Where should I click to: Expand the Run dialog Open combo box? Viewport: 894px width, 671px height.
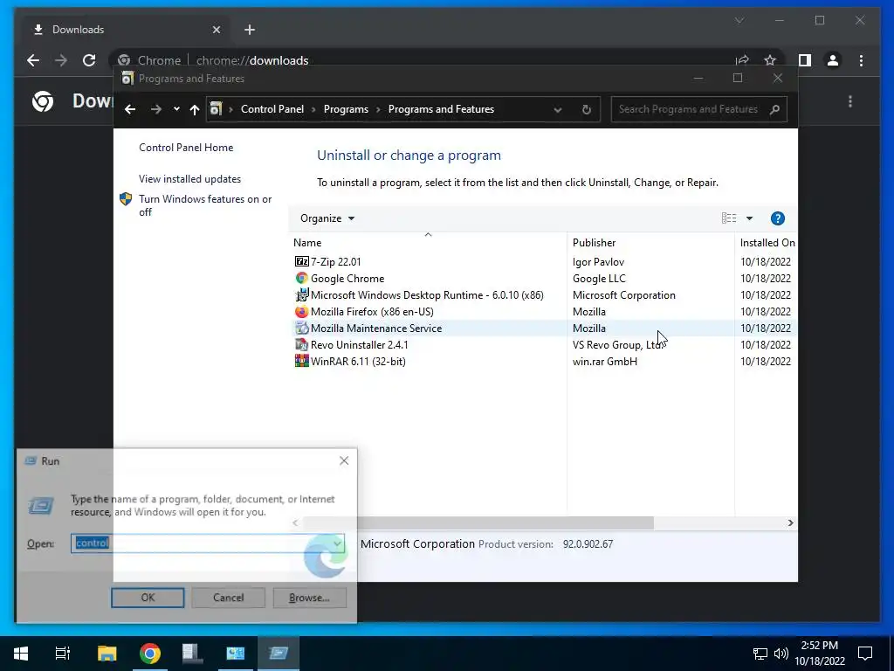(338, 543)
